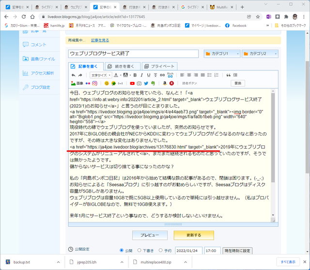Screen dimensions: 310x270
Task: Insert a Rich link
Action: click(170, 75)
